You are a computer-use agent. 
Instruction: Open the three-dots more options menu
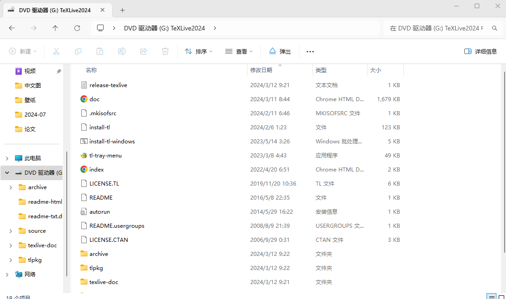pos(310,51)
